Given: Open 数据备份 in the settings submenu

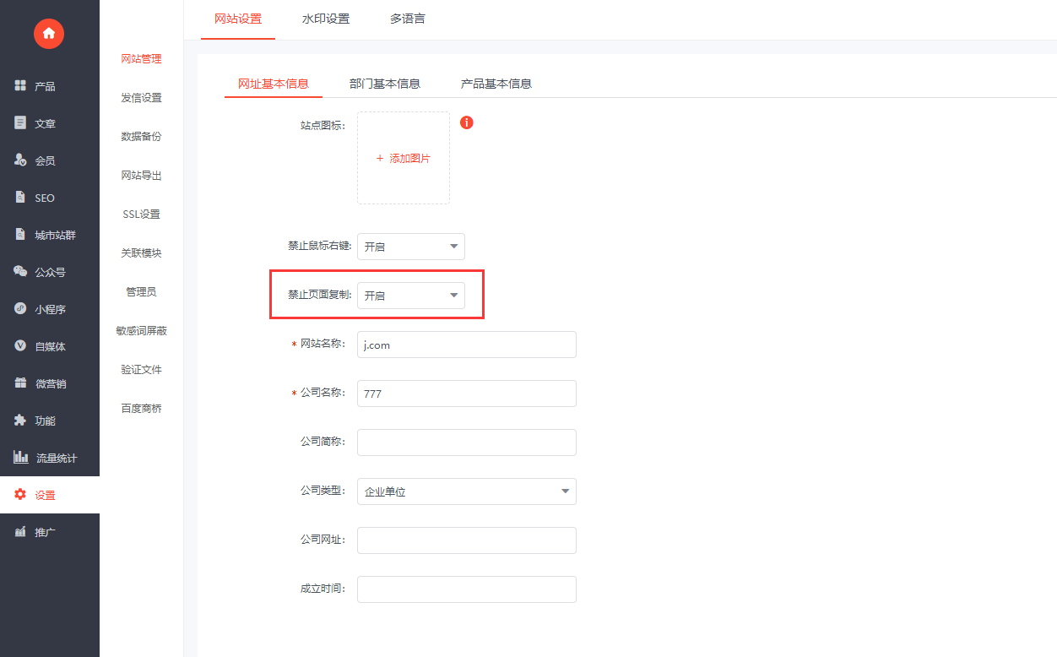Looking at the screenshot, I should [x=141, y=137].
